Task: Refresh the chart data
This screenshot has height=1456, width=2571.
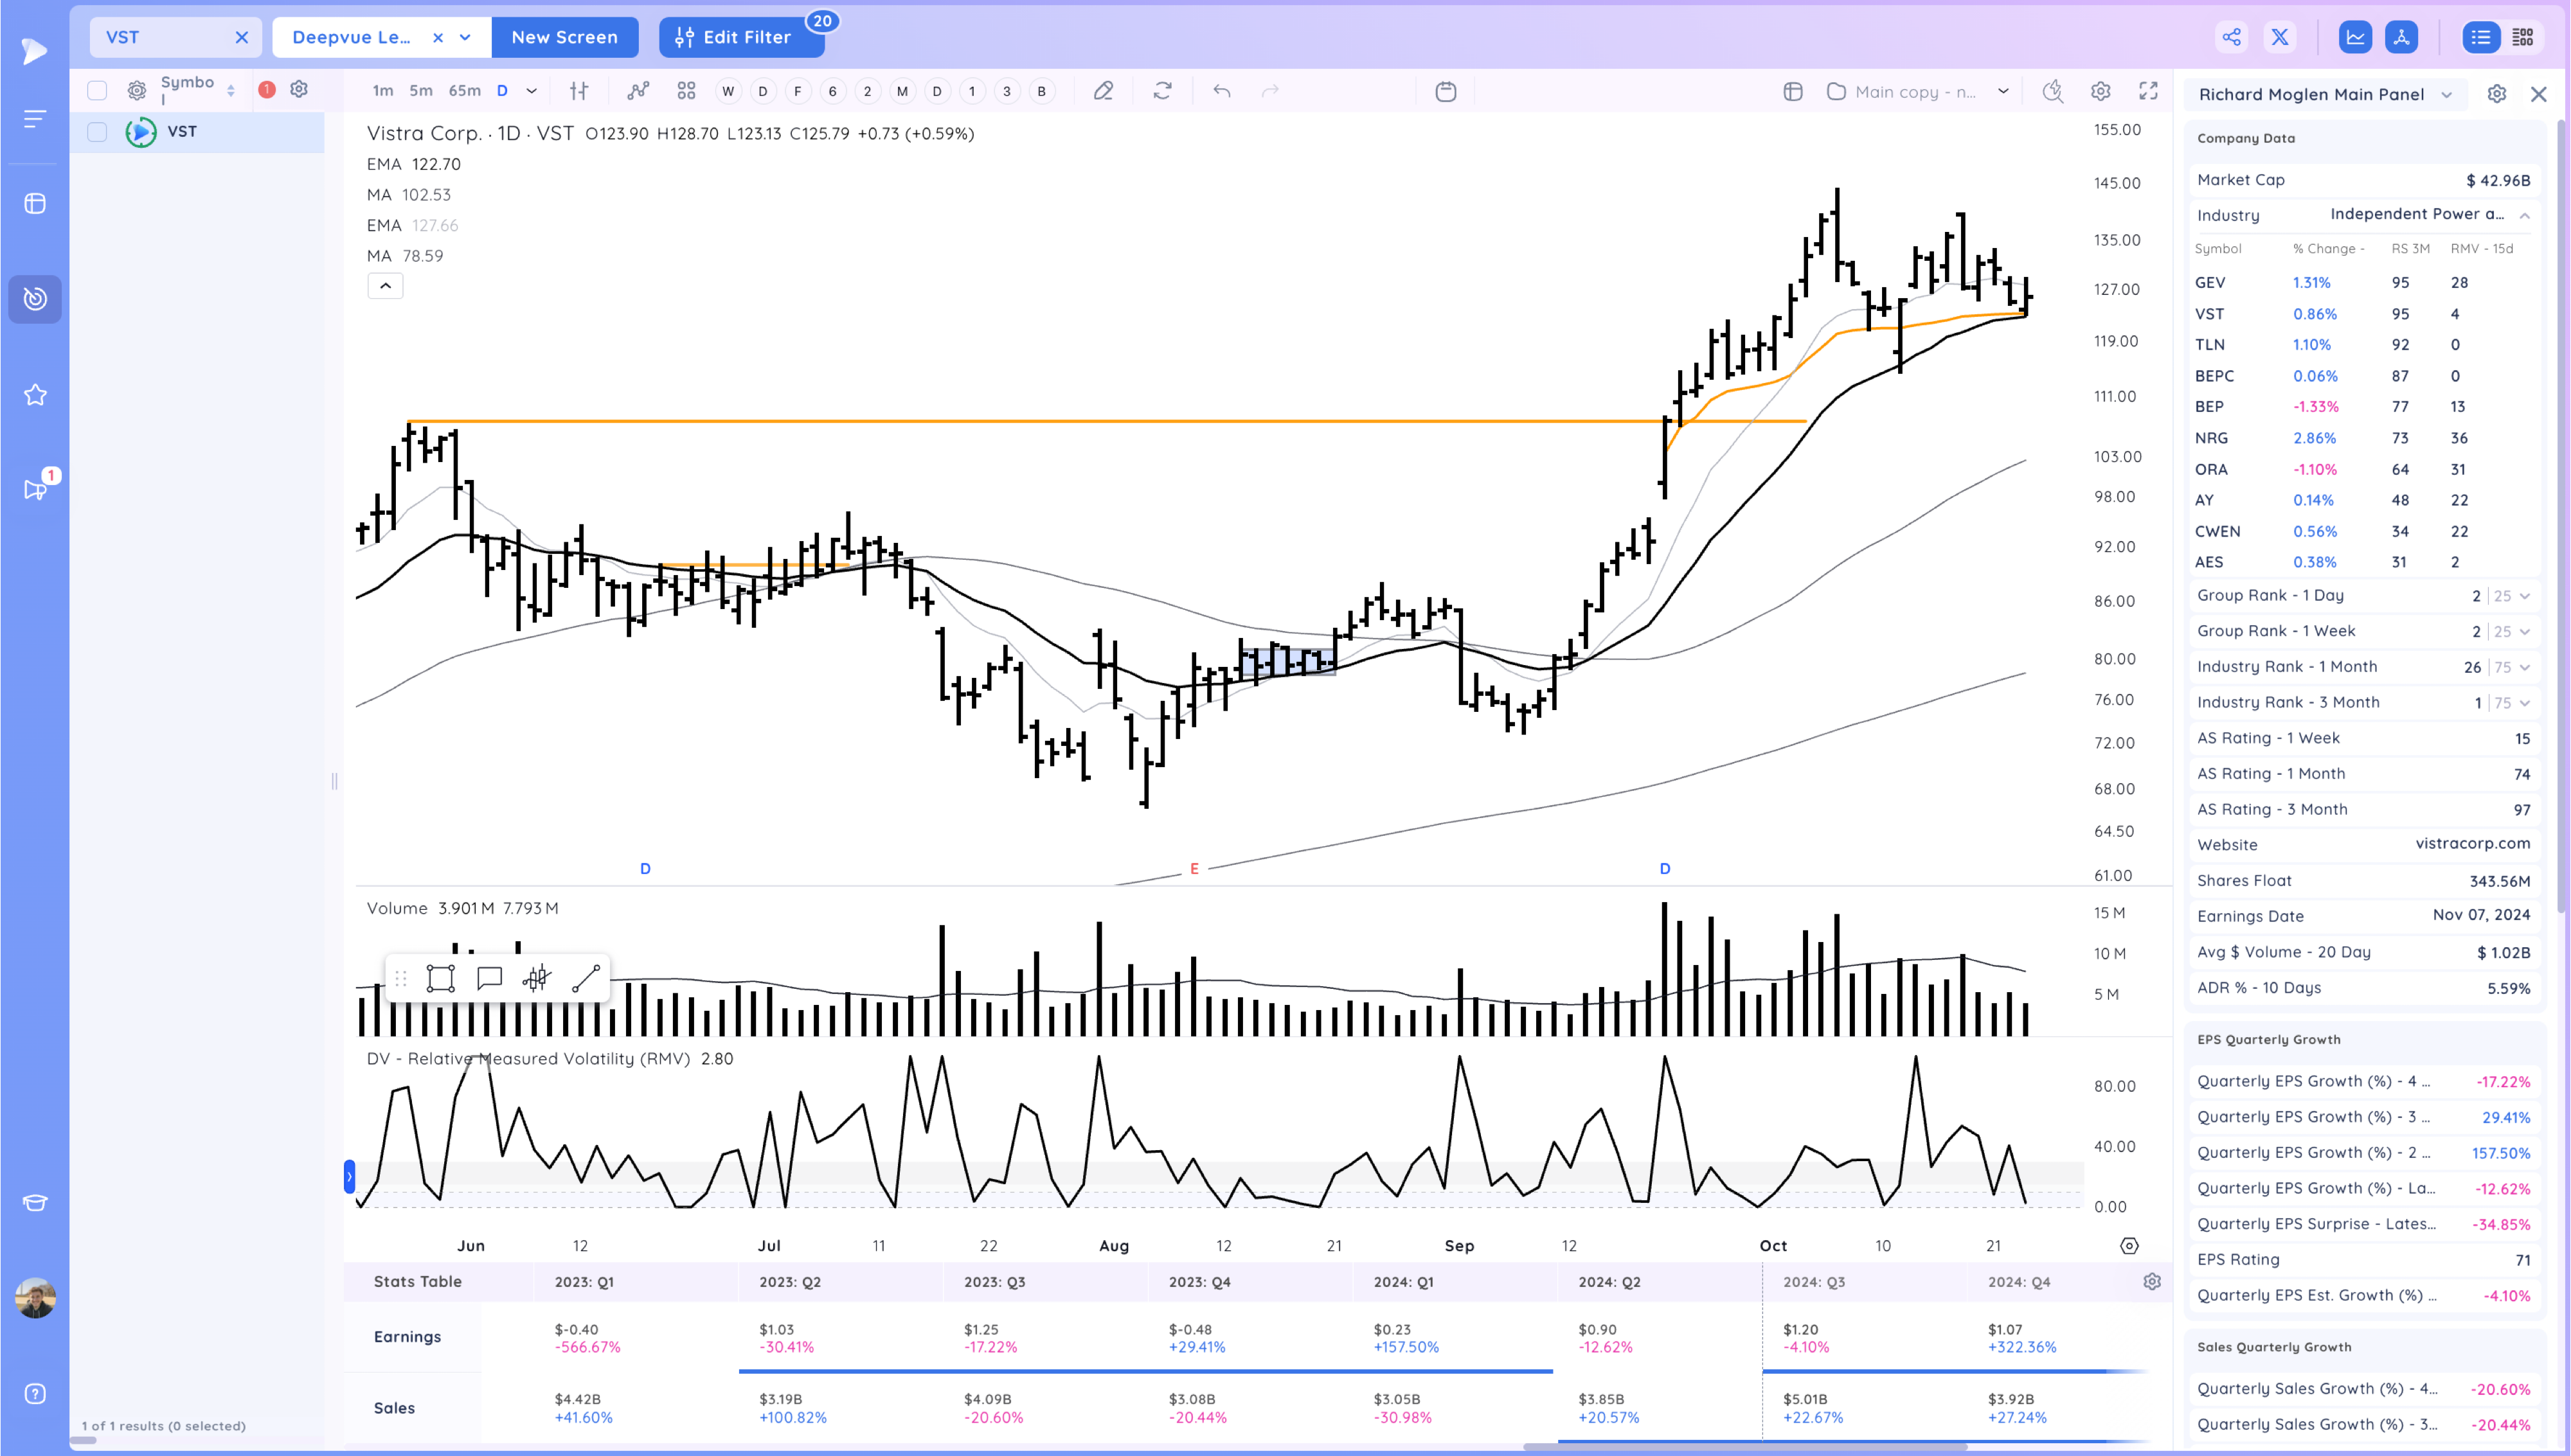Action: pyautogui.click(x=1162, y=91)
